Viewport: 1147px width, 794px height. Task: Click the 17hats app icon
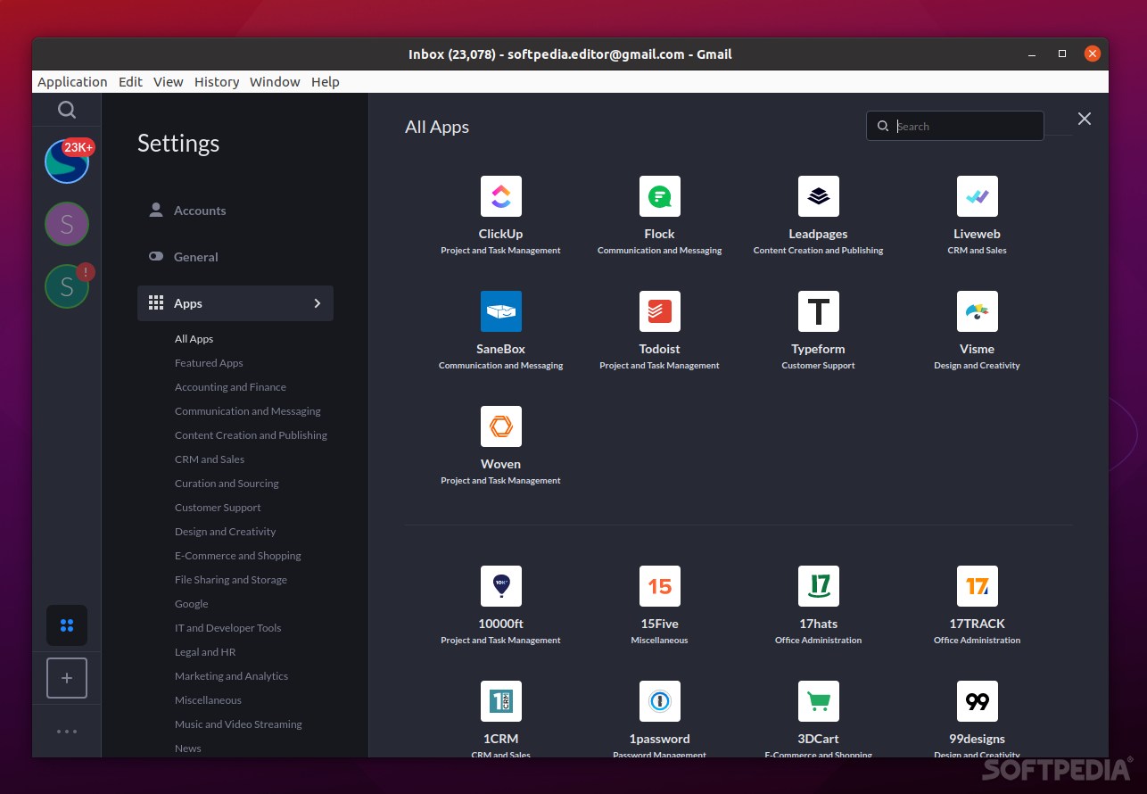tap(819, 586)
